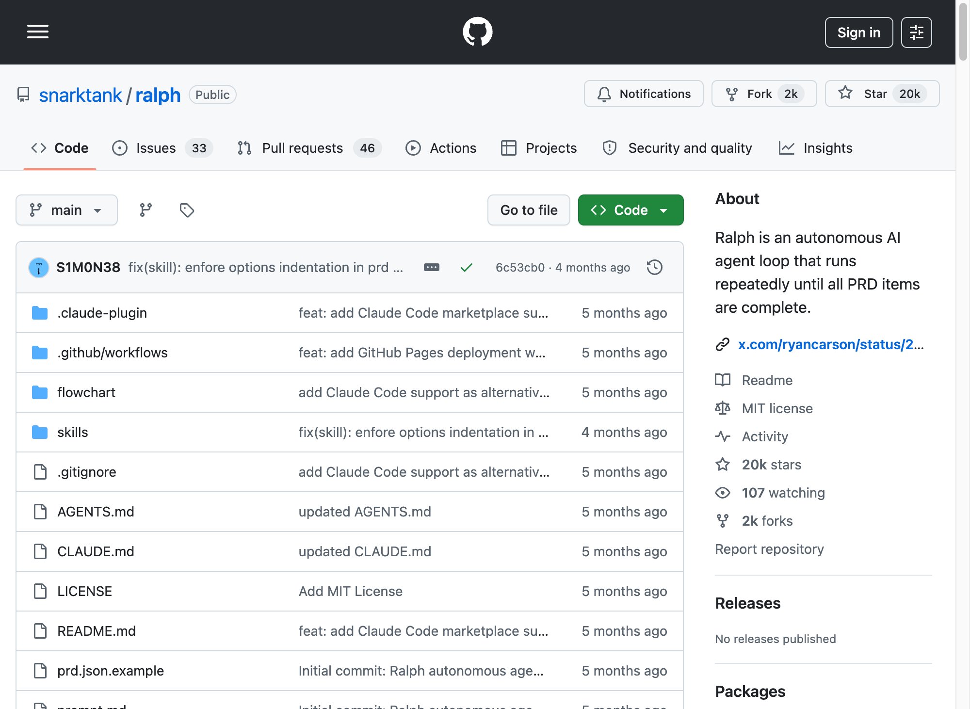This screenshot has width=970, height=709.
Task: View the green check status
Action: [467, 267]
